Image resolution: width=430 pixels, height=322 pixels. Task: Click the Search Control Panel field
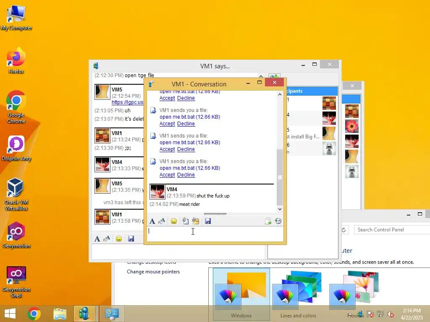pos(392,230)
